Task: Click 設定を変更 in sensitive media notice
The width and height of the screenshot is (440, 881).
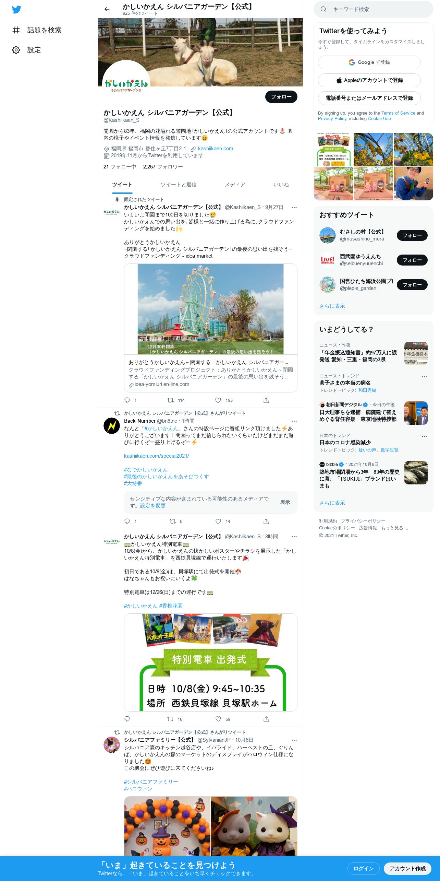Action: [x=153, y=506]
